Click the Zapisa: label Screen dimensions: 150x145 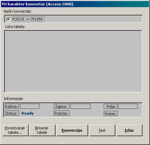pyautogui.click(x=62, y=106)
